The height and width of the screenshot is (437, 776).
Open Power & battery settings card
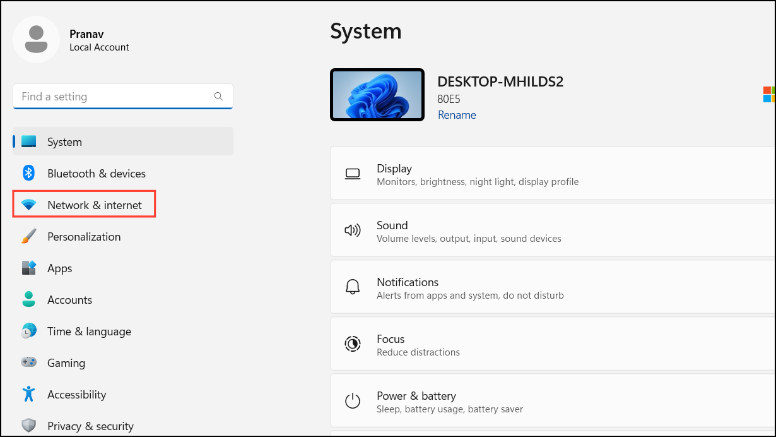[553, 401]
